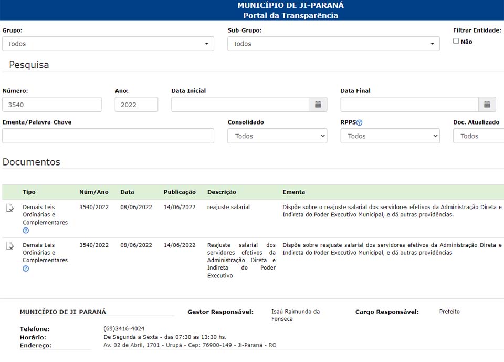Image resolution: width=504 pixels, height=362 pixels.
Task: Expand the Grupo dropdown
Action: click(x=108, y=44)
